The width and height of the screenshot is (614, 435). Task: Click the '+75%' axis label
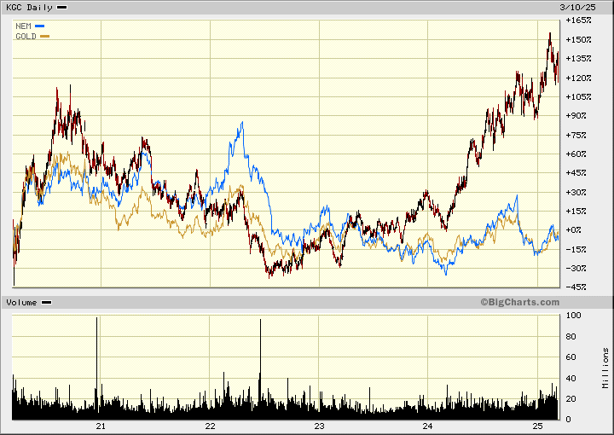576,135
